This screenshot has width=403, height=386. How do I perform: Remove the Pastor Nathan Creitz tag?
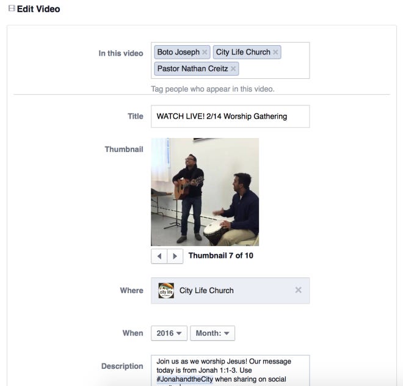233,68
